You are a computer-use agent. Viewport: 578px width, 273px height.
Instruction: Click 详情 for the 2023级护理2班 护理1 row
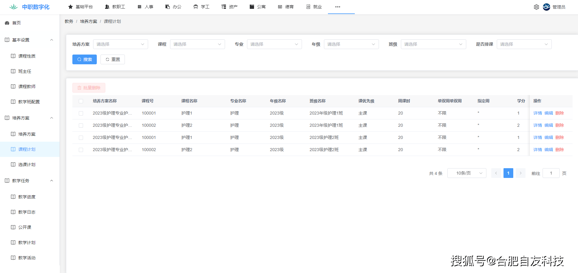pos(538,137)
